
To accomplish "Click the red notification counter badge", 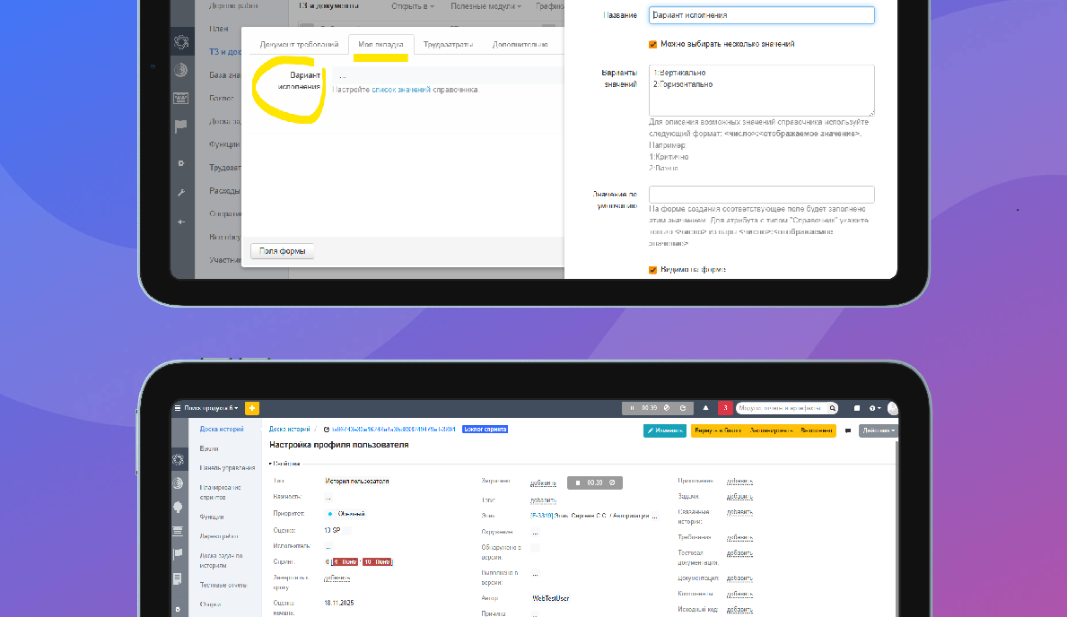I will point(725,408).
